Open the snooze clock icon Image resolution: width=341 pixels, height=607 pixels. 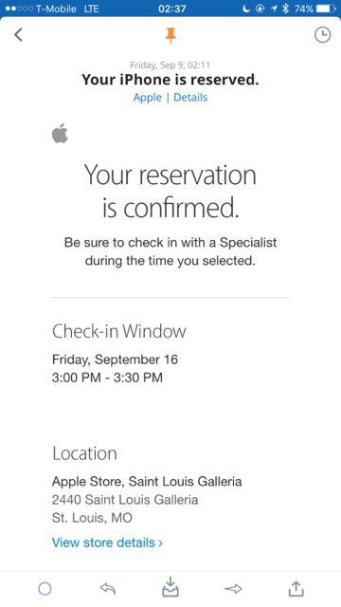click(x=322, y=35)
